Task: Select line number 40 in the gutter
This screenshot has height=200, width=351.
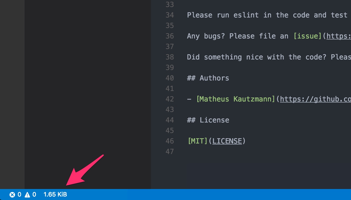Action: pos(170,78)
